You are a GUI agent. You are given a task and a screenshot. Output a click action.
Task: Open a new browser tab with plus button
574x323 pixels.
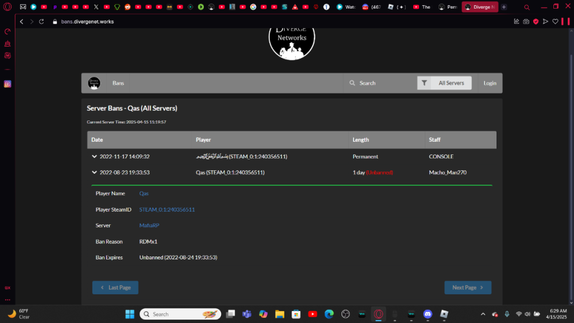(x=504, y=7)
